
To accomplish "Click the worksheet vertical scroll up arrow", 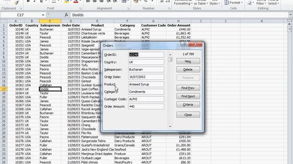I will coord(289,24).
